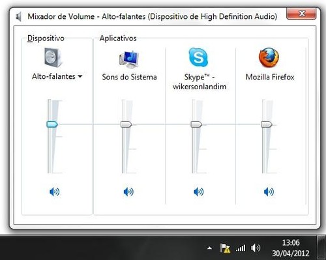
Task: Open the Action Center flag icon
Action: (225, 248)
